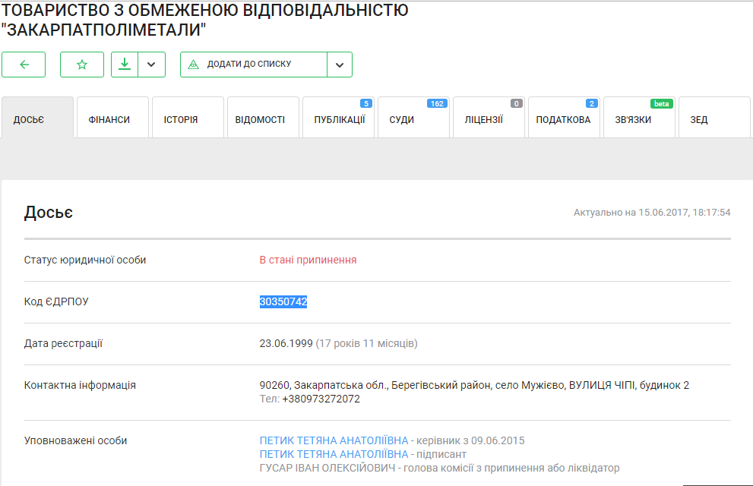Open the Історія tab

[x=188, y=119]
